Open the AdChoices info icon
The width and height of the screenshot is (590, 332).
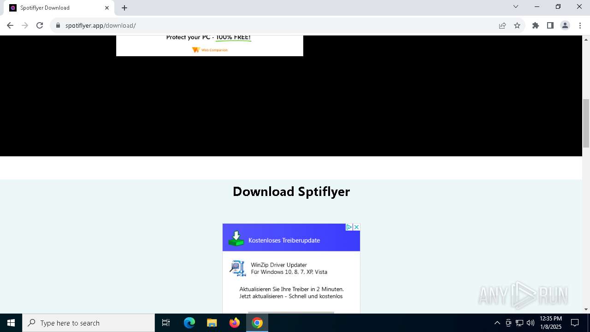coord(349,227)
